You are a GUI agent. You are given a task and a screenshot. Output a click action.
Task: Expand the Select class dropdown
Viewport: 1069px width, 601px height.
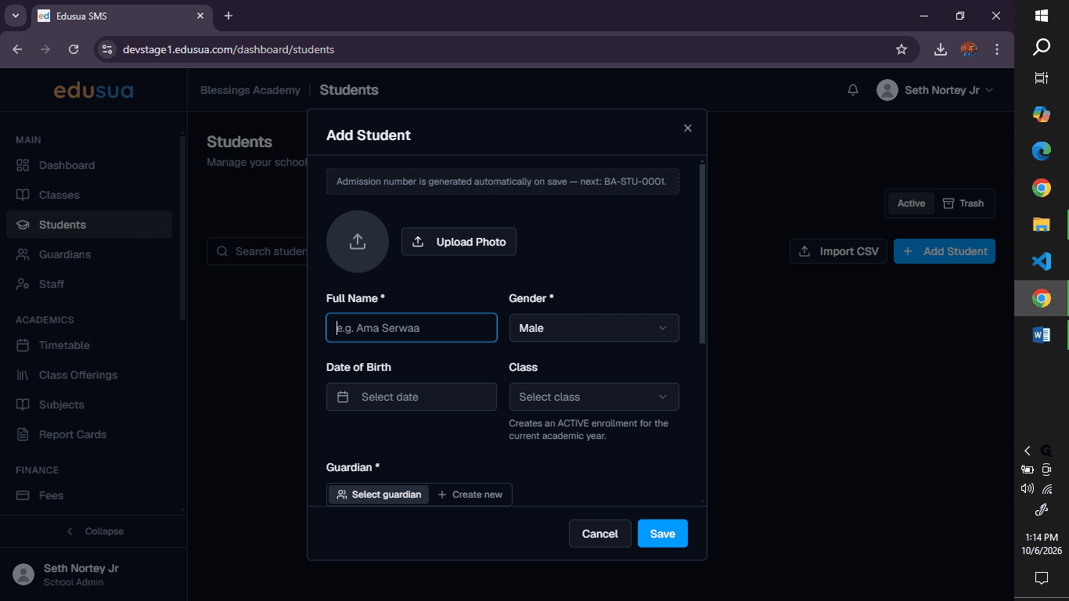(594, 397)
